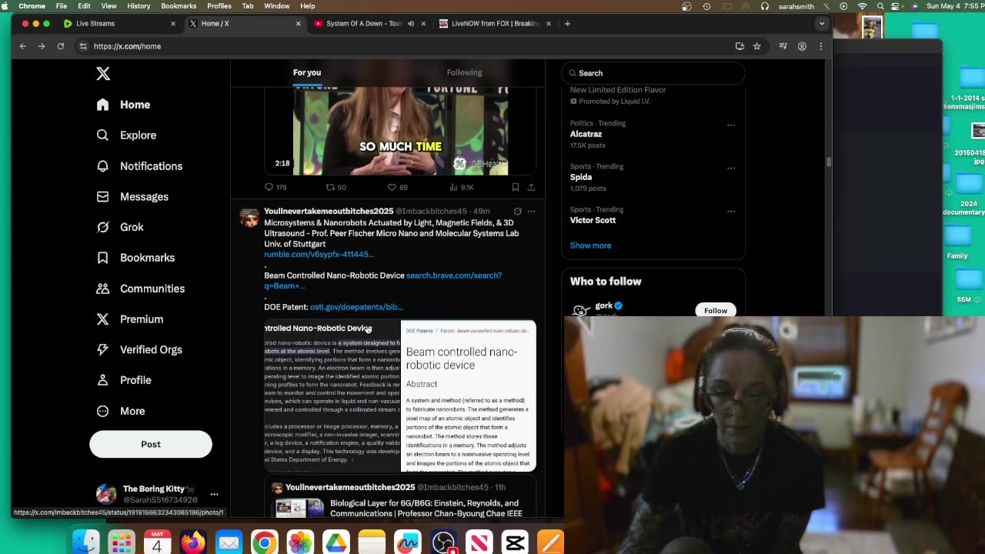Image resolution: width=985 pixels, height=554 pixels.
Task: View analytics of post with 9.1K views
Action: pyautogui.click(x=462, y=187)
